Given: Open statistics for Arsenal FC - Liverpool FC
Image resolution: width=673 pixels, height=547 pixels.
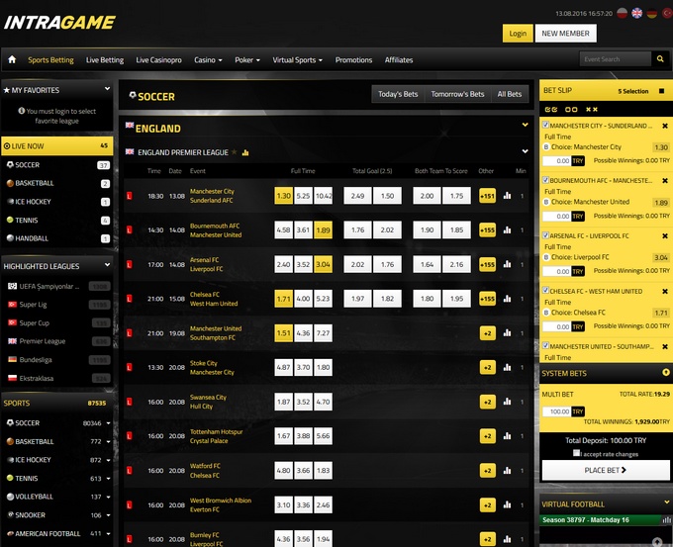Looking at the screenshot, I should click(x=507, y=264).
